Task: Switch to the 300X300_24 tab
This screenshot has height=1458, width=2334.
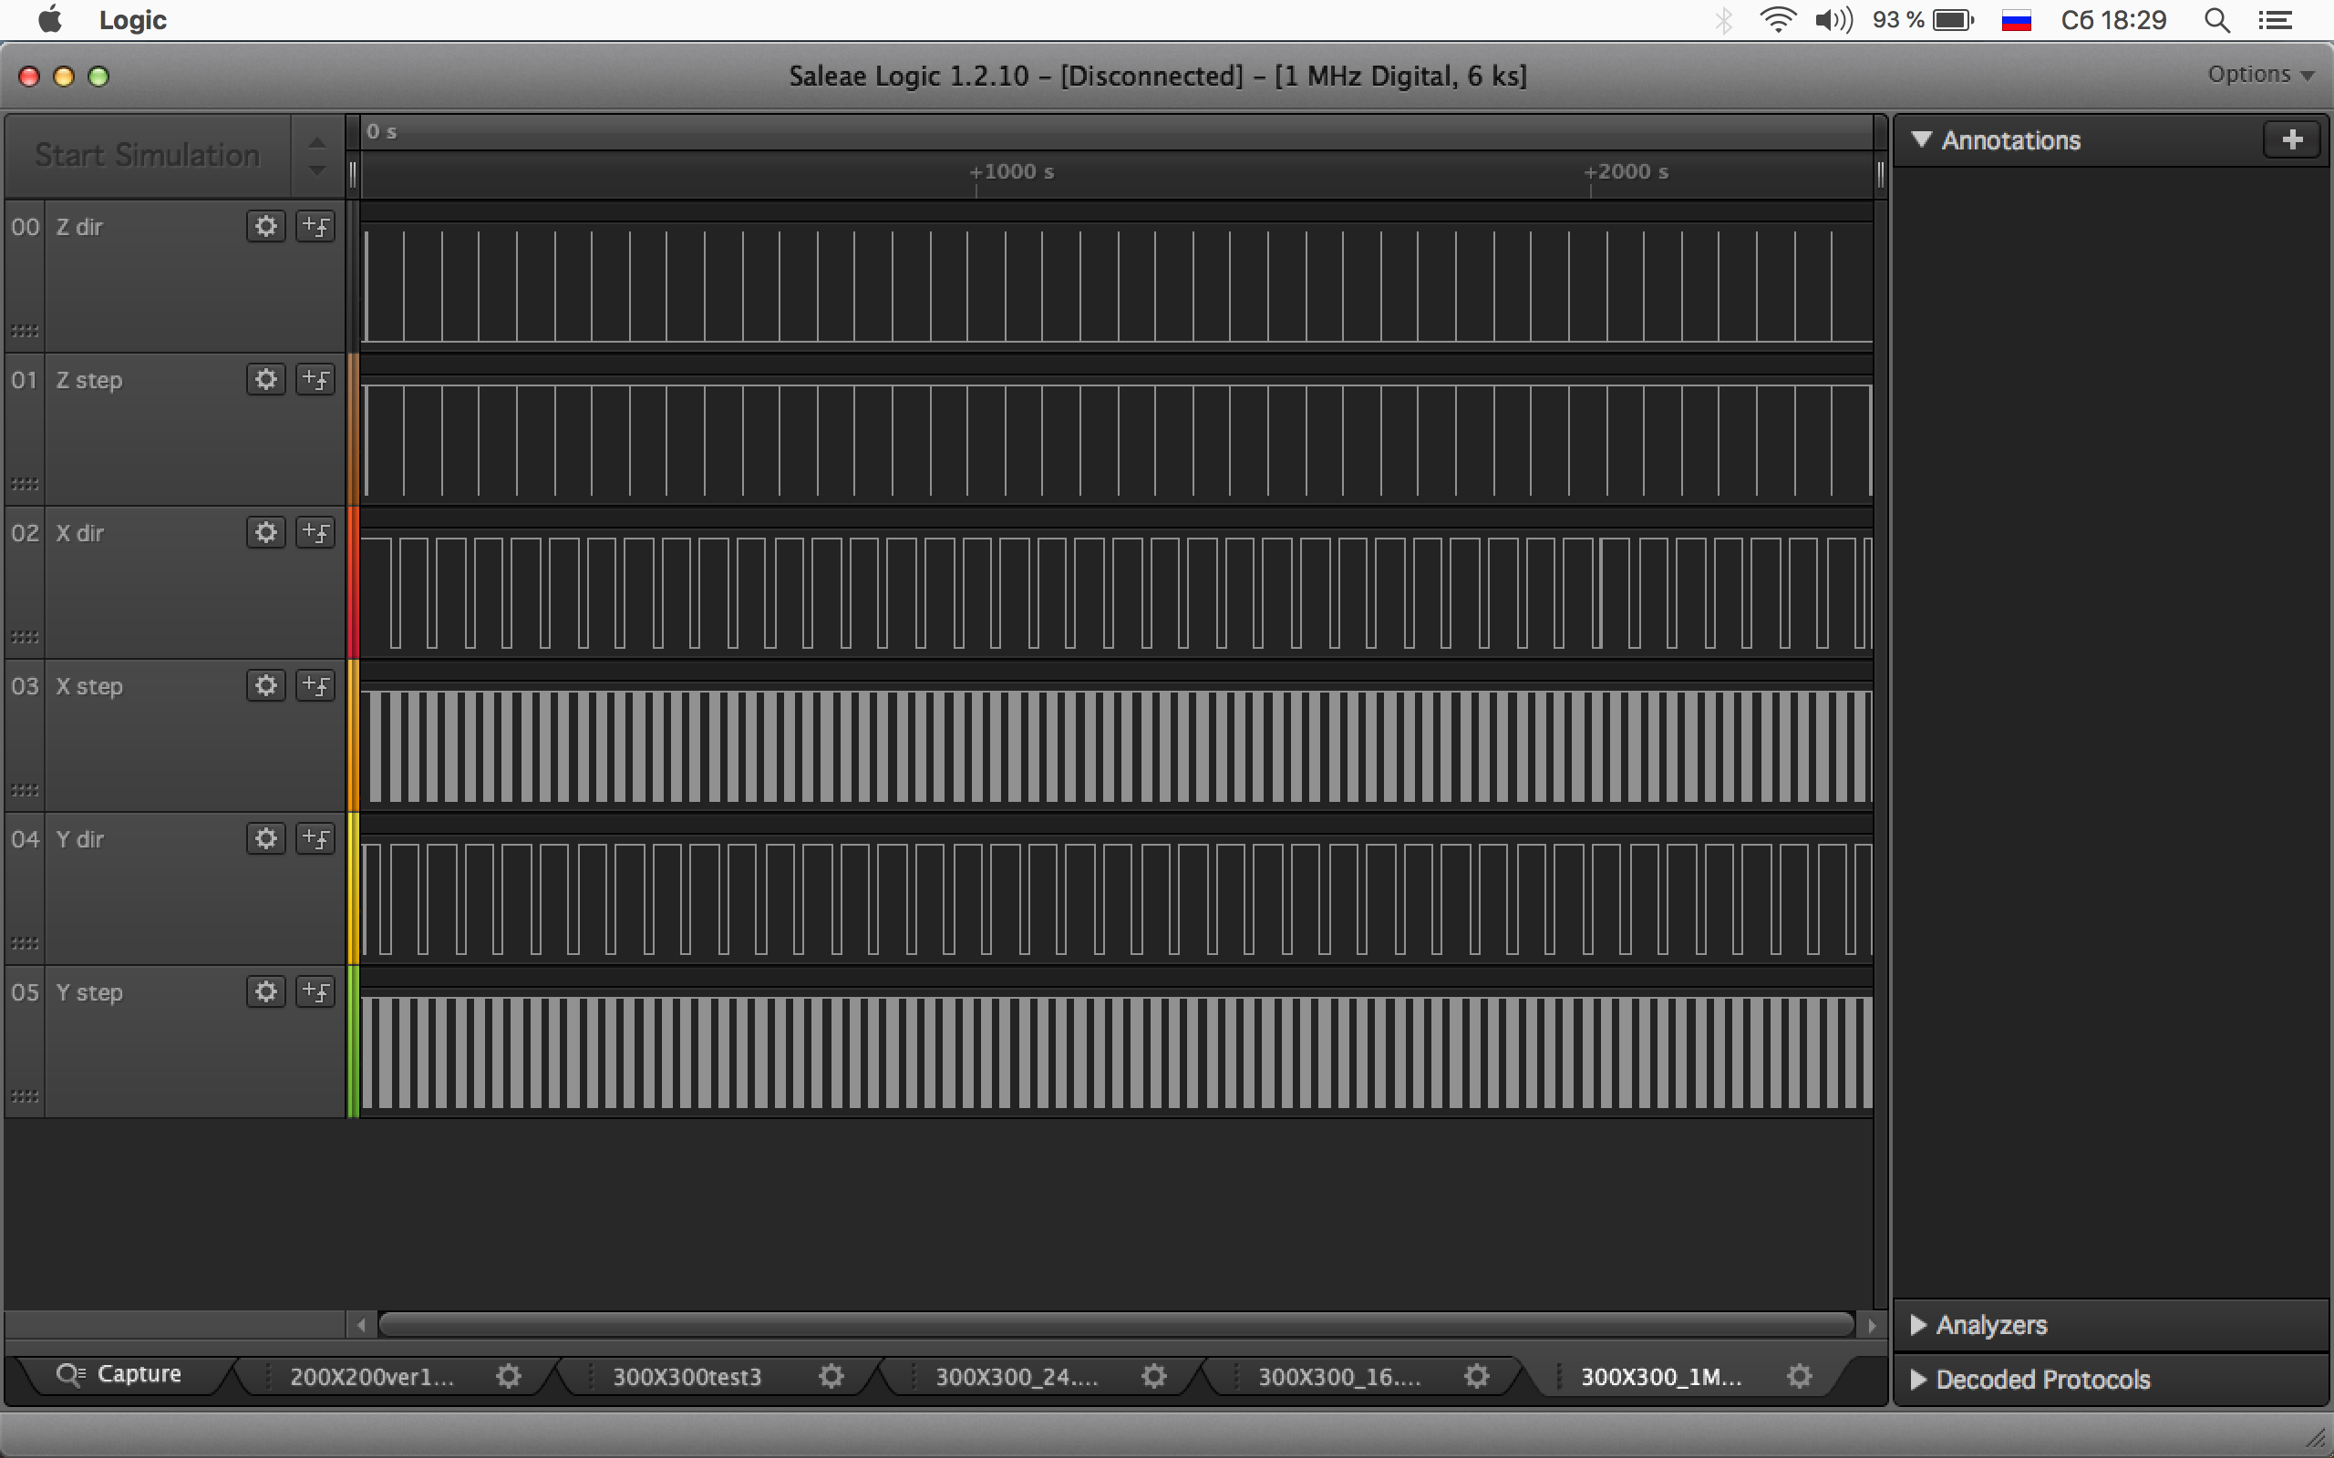Action: point(1017,1376)
